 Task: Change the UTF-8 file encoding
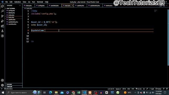[124, 89]
